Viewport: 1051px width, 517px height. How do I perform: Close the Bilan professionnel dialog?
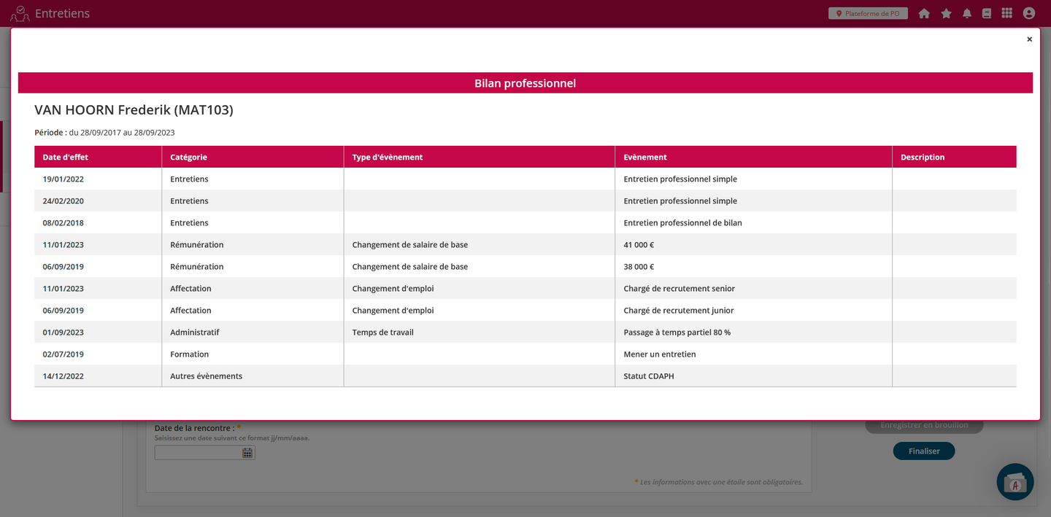[x=1029, y=39]
